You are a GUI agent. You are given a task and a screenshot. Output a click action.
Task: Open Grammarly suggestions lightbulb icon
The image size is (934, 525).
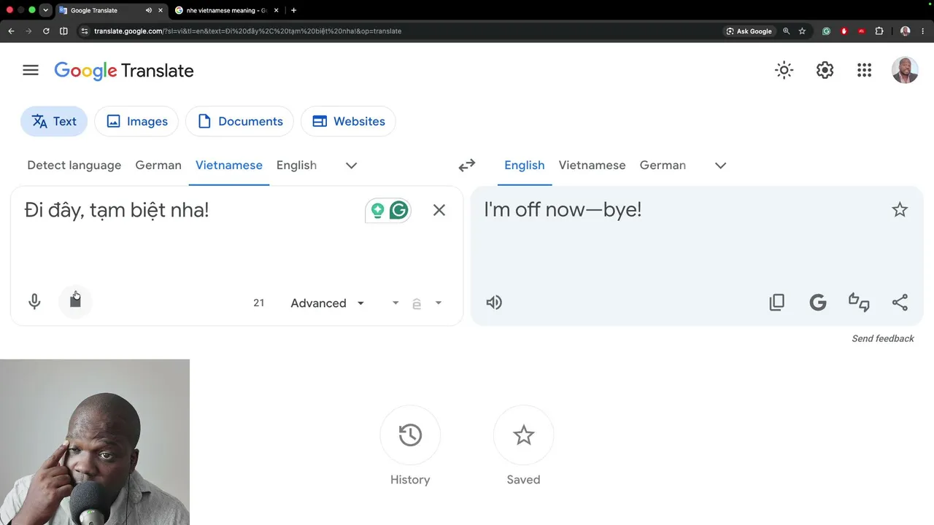tap(377, 211)
